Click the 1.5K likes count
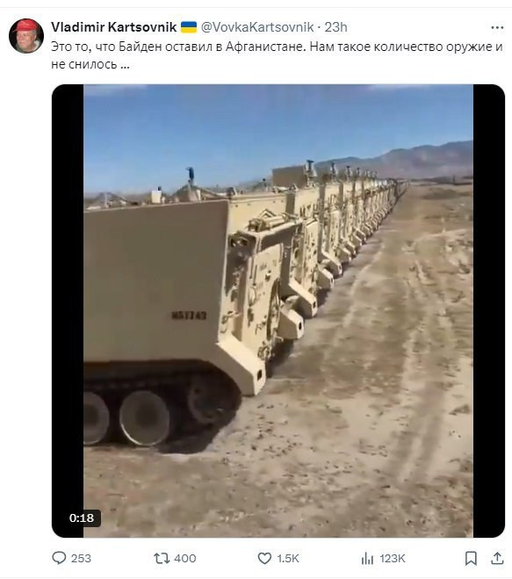This screenshot has width=512, height=579. coord(288,558)
